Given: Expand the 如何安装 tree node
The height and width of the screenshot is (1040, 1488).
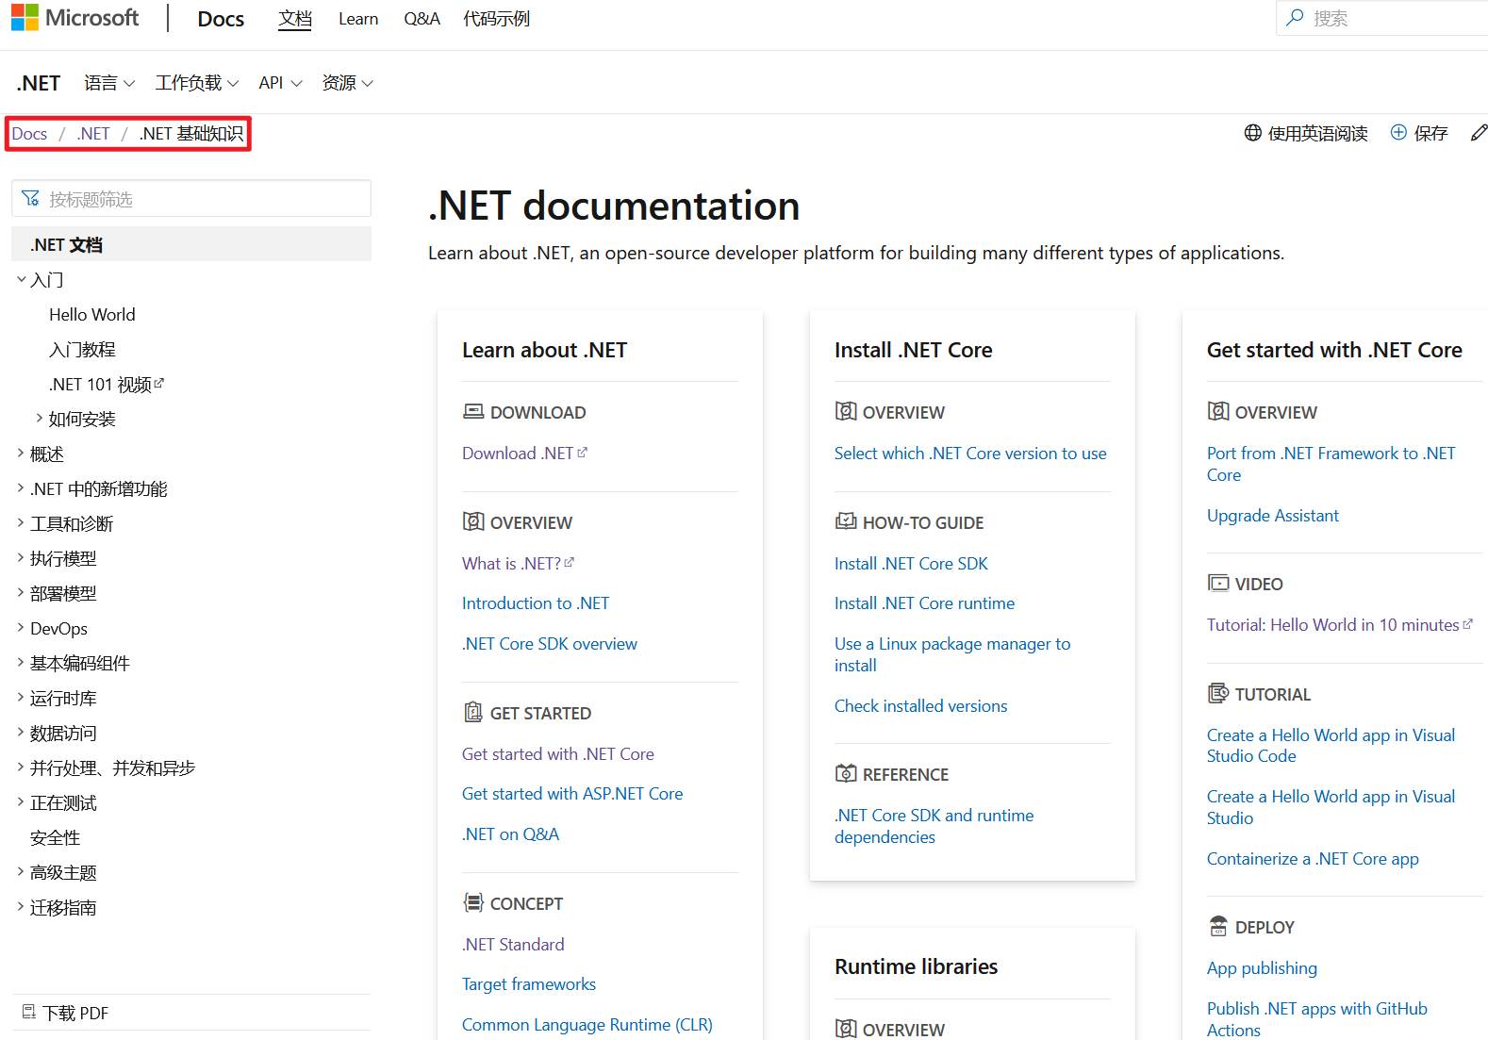Looking at the screenshot, I should (x=39, y=418).
